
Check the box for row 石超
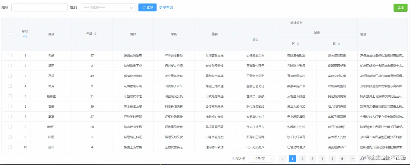click(x=10, y=76)
